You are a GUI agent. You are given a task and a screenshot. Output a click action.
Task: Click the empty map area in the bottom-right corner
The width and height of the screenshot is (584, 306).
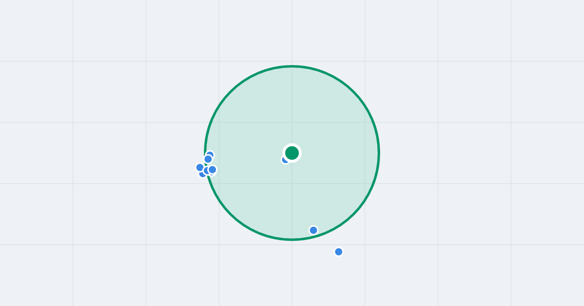(547, 277)
